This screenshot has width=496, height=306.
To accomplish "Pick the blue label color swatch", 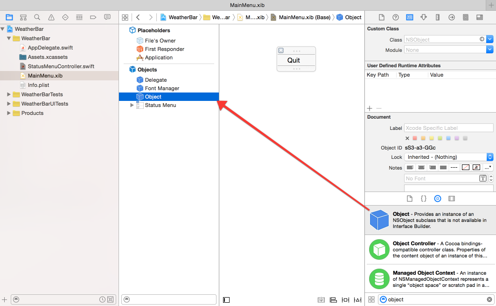I will pos(448,138).
